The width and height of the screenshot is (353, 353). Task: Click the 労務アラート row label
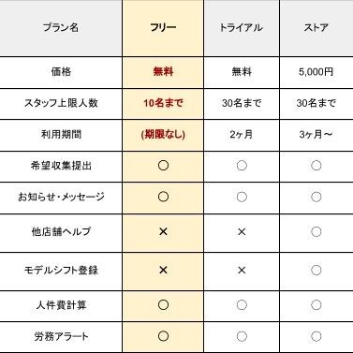[x=61, y=336]
